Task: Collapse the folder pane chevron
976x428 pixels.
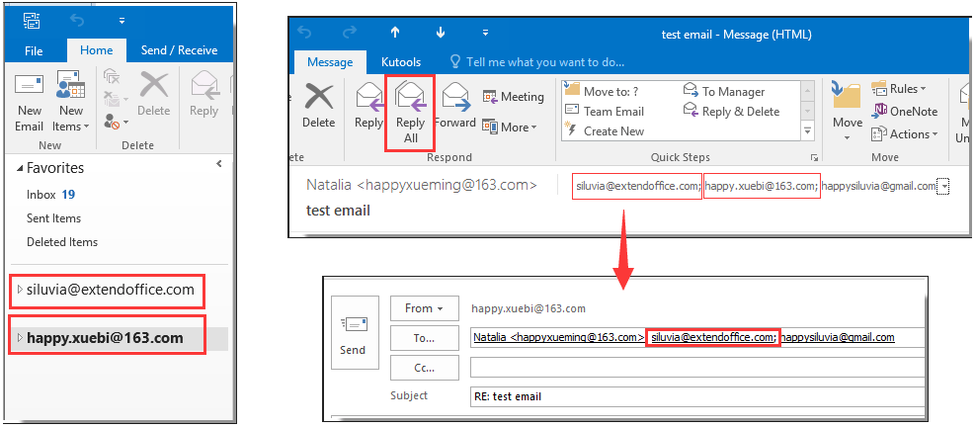Action: 218,164
